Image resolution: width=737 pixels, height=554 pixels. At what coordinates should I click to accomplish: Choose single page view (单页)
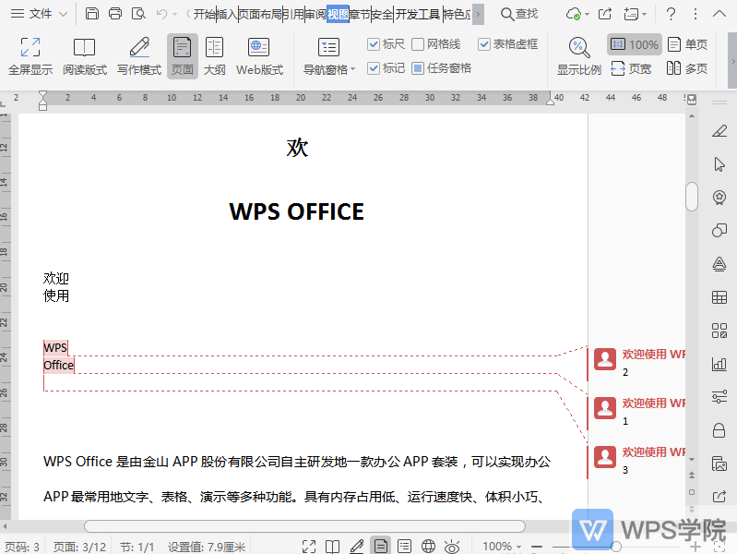[x=687, y=44]
